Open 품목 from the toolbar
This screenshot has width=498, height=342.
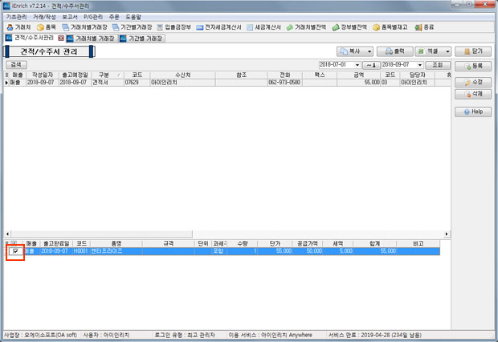[x=47, y=26]
